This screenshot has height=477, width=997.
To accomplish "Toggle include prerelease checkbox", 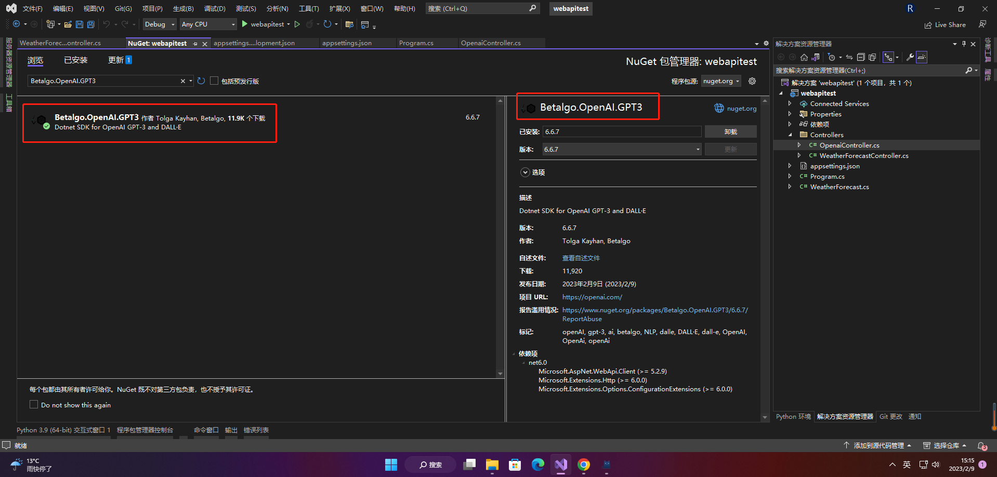I will coord(214,81).
